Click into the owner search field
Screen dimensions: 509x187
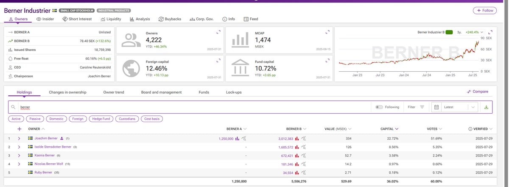point(191,107)
